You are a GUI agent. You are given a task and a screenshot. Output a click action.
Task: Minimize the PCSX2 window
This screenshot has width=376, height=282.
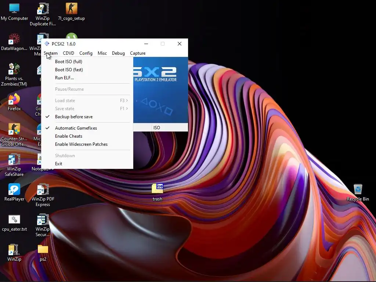146,44
